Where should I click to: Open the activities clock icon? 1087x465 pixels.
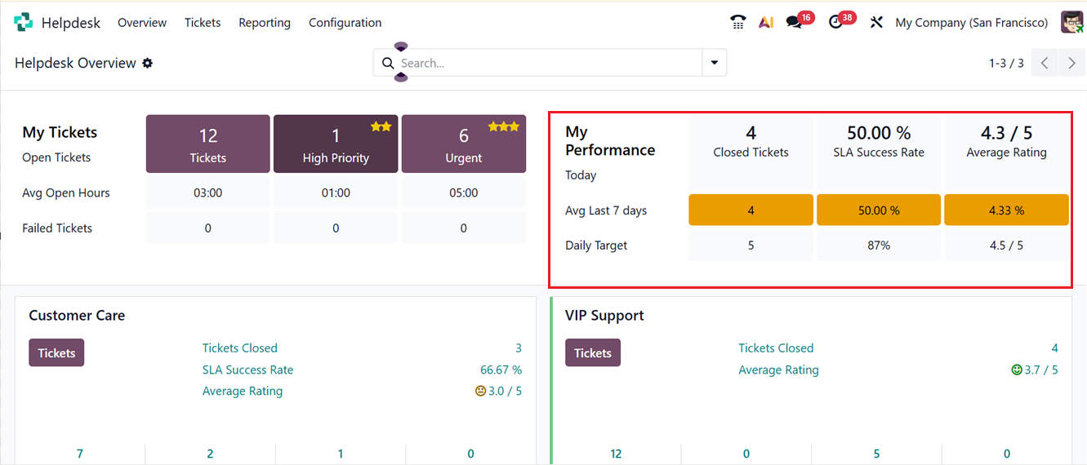[x=835, y=23]
